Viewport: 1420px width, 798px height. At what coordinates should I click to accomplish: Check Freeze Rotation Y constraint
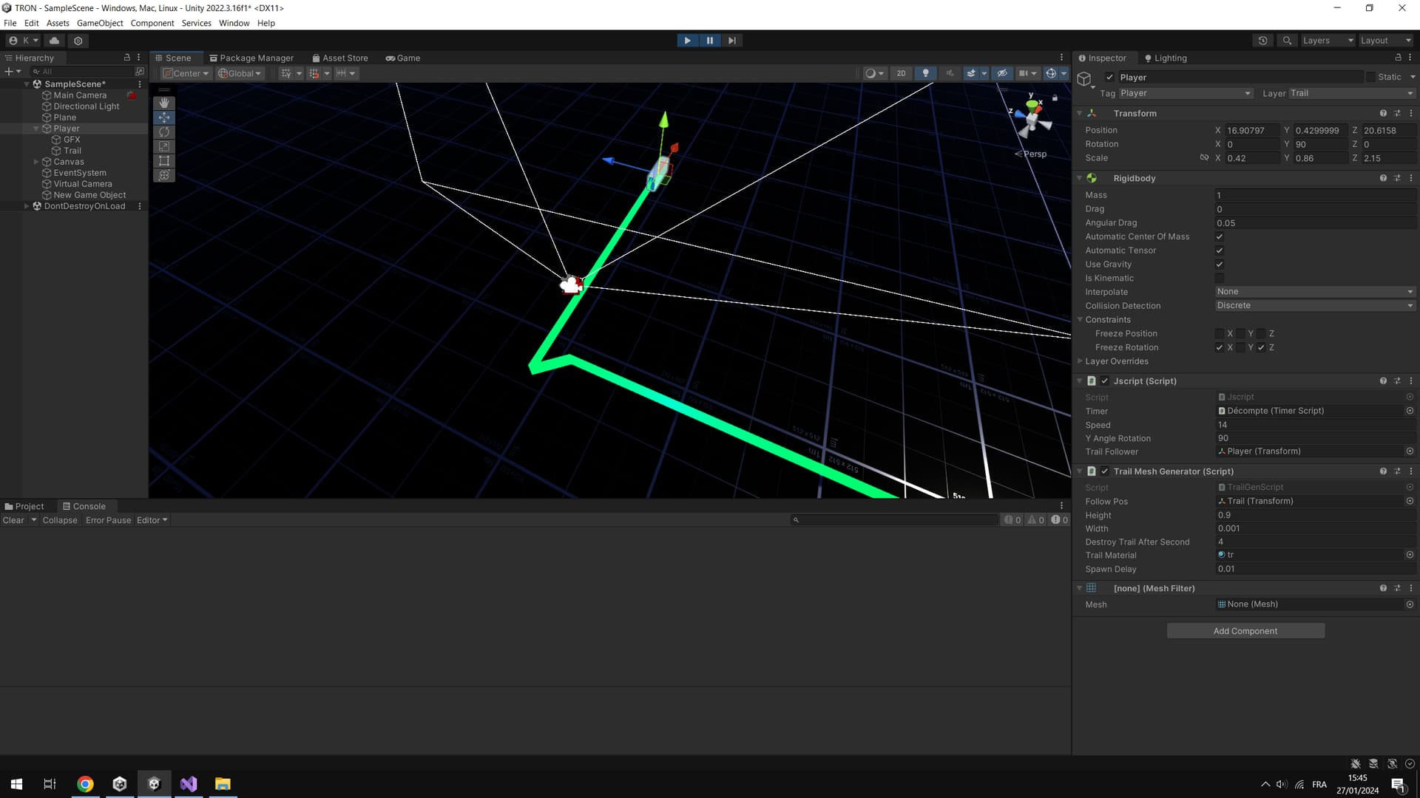click(x=1241, y=347)
